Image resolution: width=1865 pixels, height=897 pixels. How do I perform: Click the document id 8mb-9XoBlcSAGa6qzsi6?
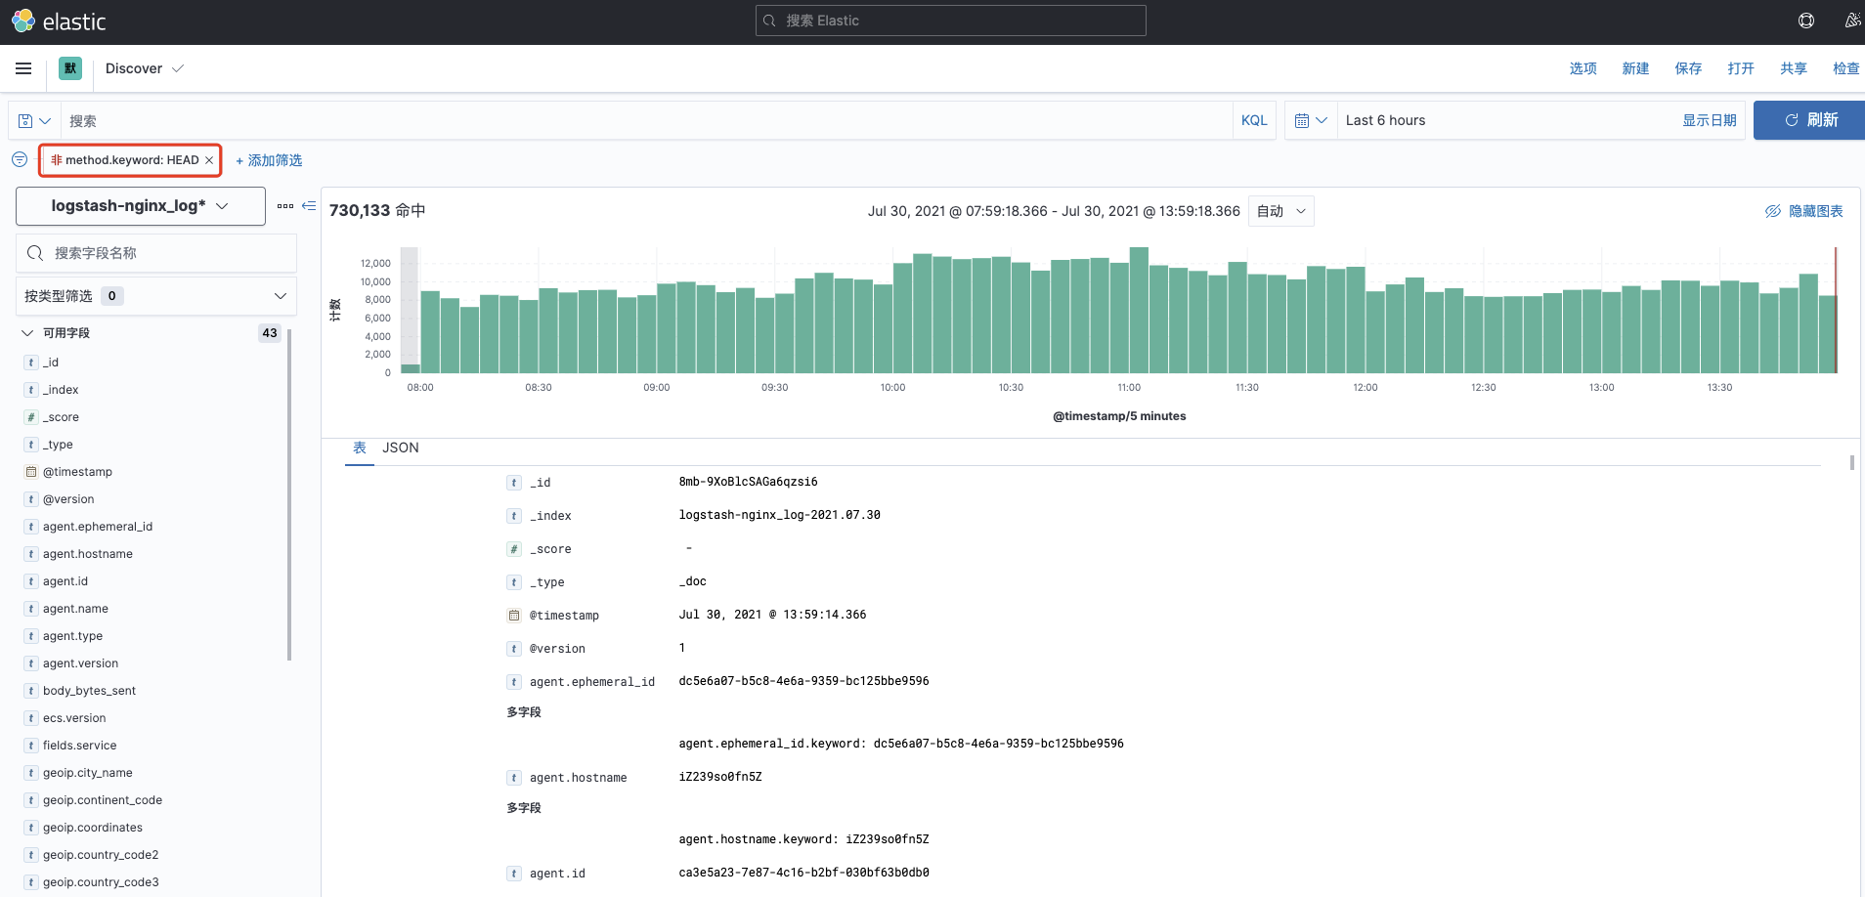pyautogui.click(x=748, y=482)
